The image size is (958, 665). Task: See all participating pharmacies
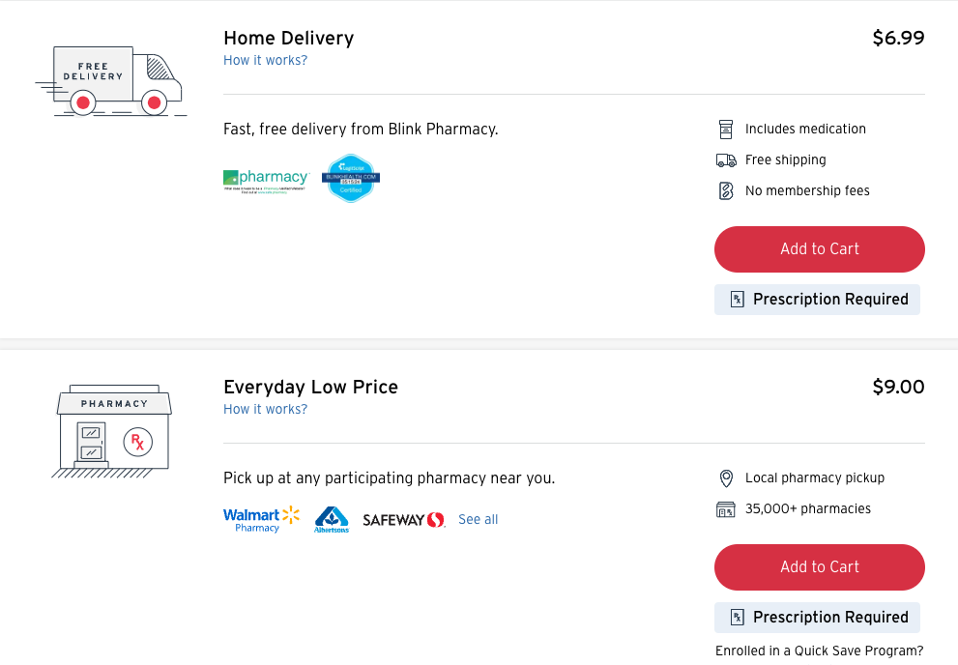click(478, 520)
